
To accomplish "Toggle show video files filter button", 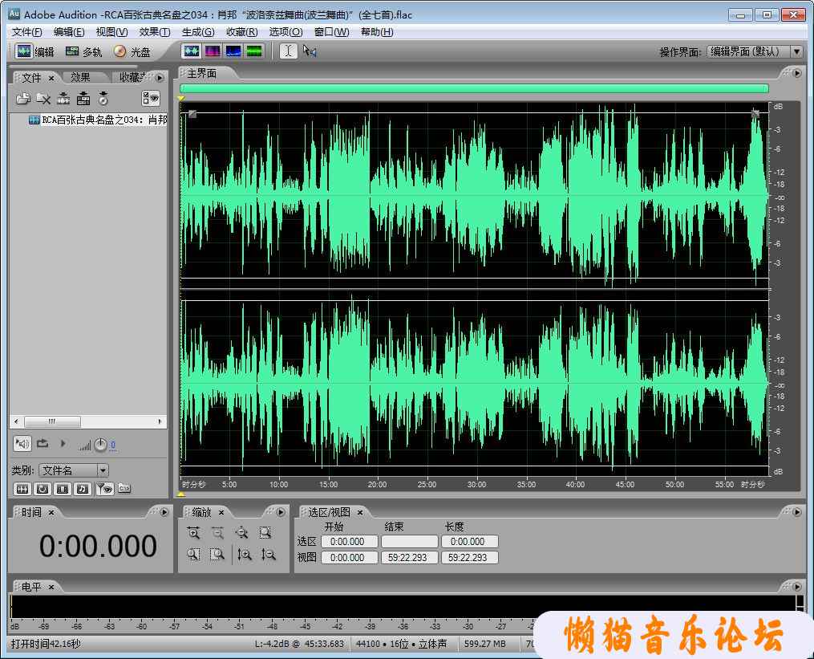I will point(63,489).
